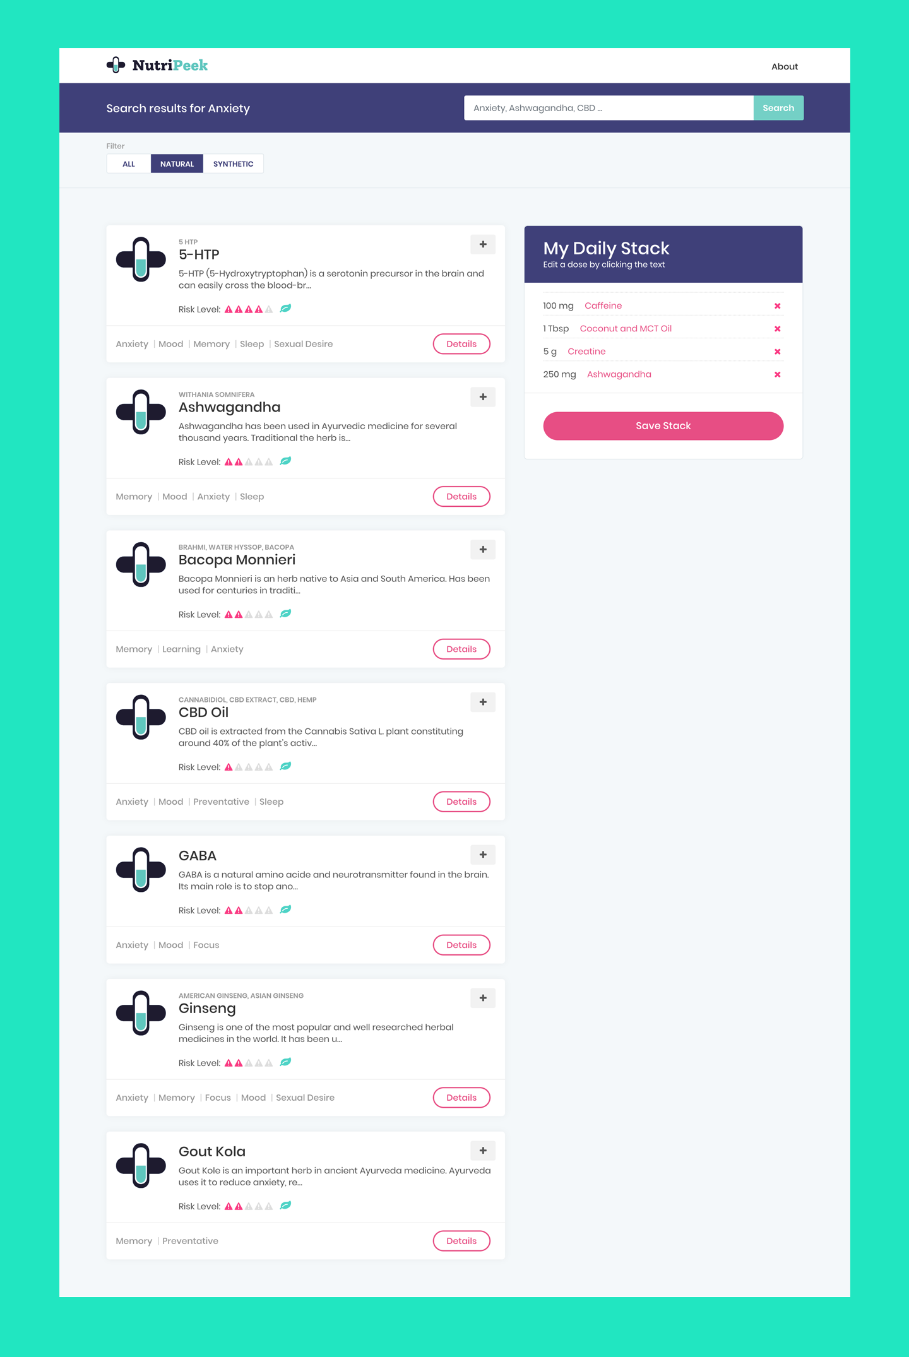Switch filter to SYNTHETIC
Image resolution: width=909 pixels, height=1357 pixels.
tap(233, 163)
